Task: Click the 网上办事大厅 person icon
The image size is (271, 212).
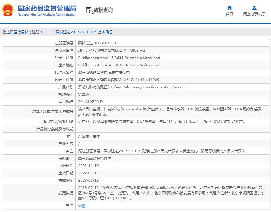Action: click(x=254, y=8)
